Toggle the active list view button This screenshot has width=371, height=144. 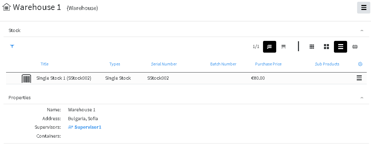(340, 47)
